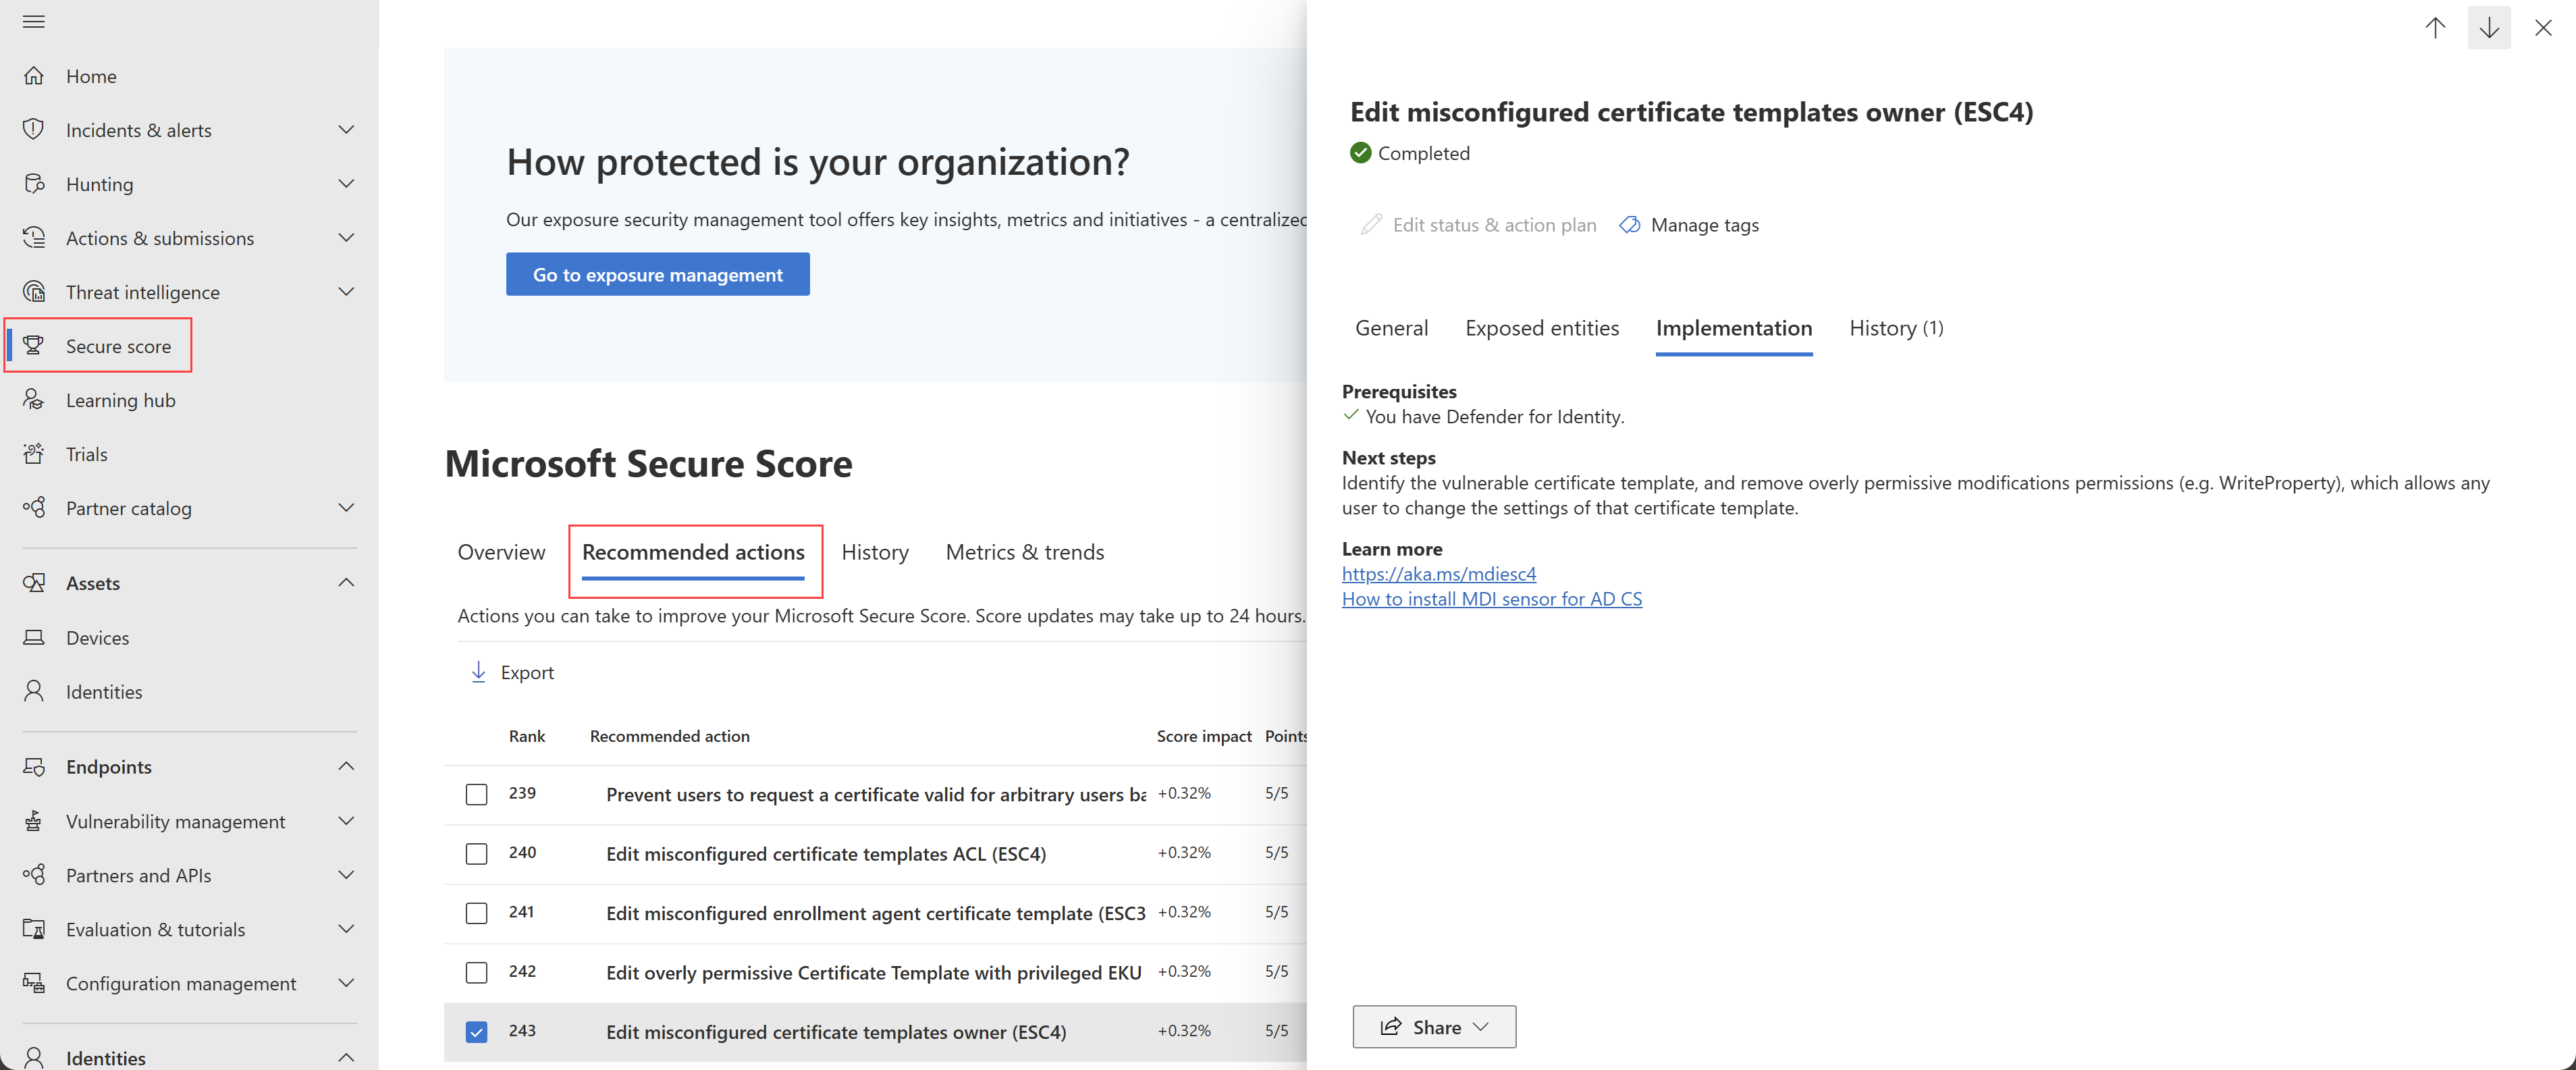This screenshot has height=1070, width=2576.
Task: Open the Metrics & trends tab
Action: pos(1024,552)
